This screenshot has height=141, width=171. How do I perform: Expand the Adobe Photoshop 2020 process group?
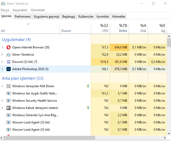click(2, 69)
